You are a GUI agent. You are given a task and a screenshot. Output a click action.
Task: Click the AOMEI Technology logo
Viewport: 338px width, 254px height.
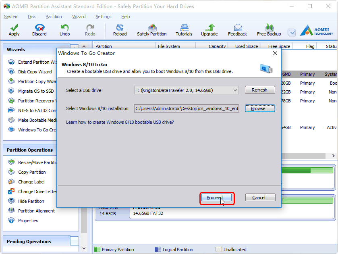tap(316, 30)
